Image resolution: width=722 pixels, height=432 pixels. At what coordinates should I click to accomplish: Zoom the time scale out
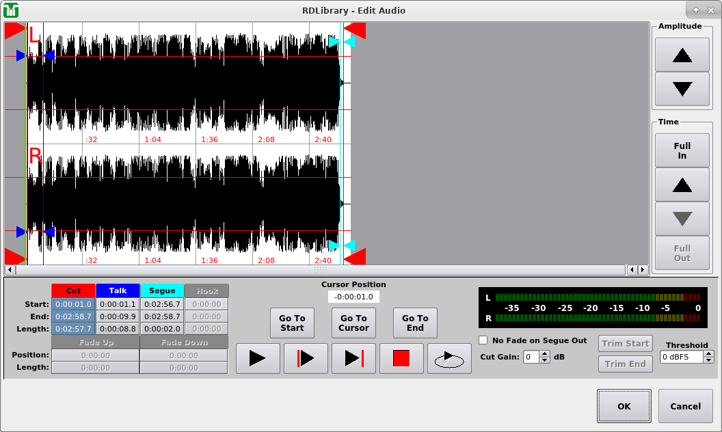682,219
